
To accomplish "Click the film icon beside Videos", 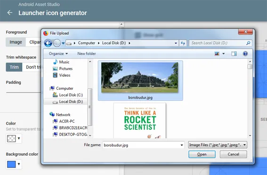I will point(55,75).
